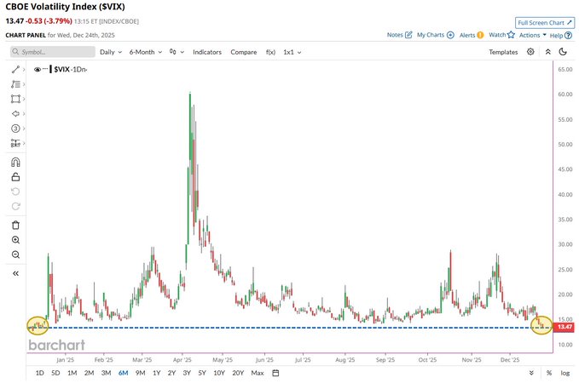The image size is (579, 383).
Task: Lock all drawings with the padlock icon
Action: (15, 177)
